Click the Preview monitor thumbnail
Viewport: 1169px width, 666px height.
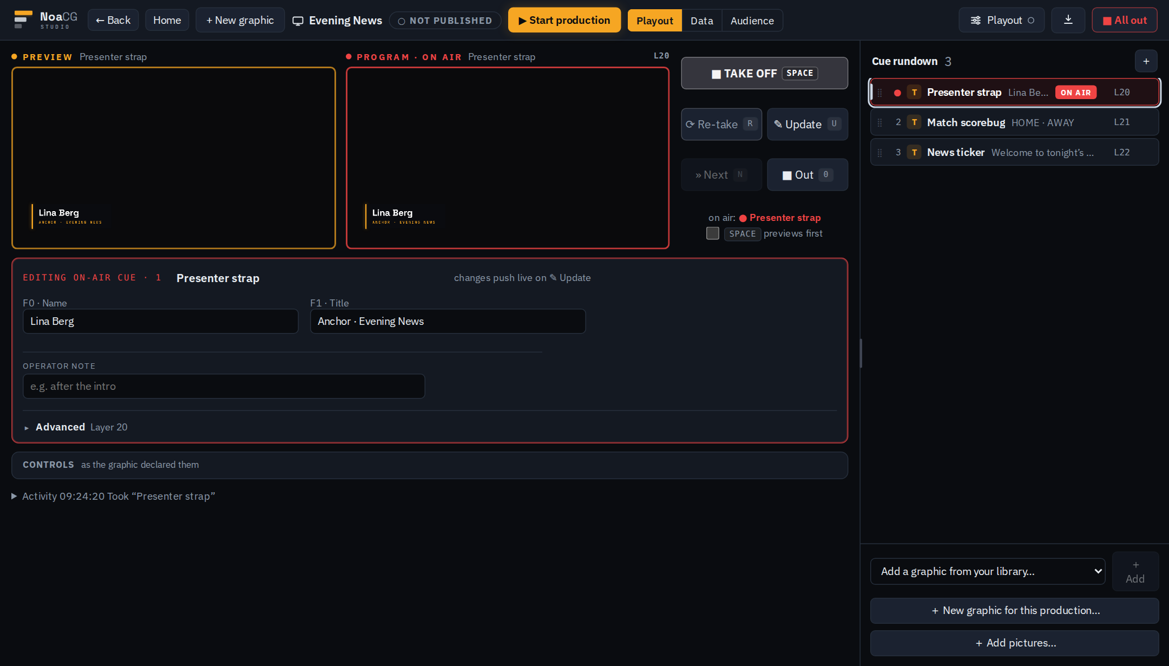click(x=174, y=158)
